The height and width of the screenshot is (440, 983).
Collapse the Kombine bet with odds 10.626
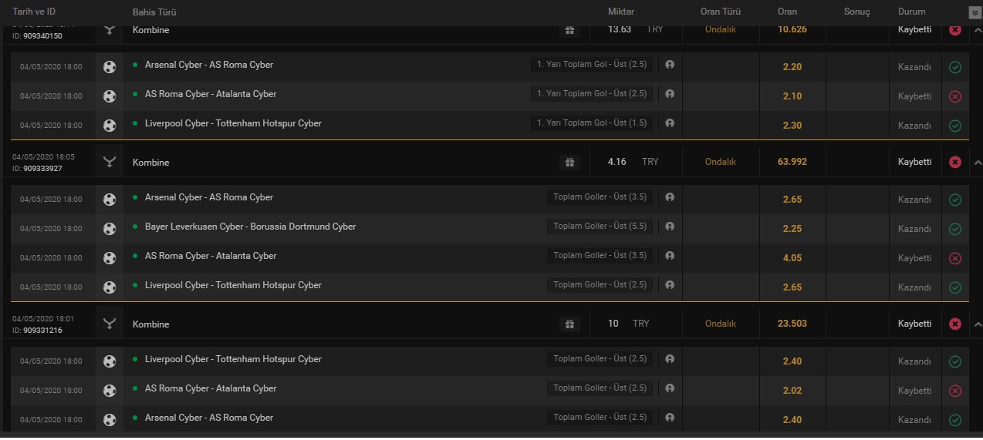(x=977, y=31)
